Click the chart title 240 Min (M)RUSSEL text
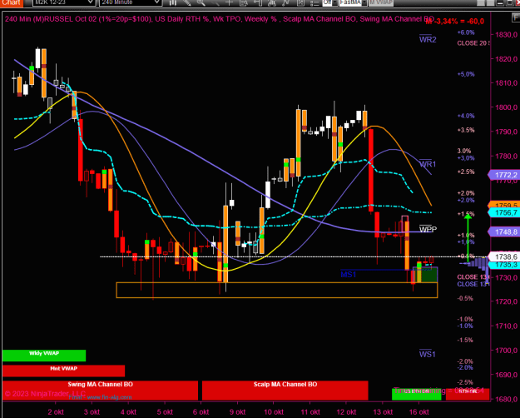This screenshot has width=520, height=418. pyautogui.click(x=39, y=19)
